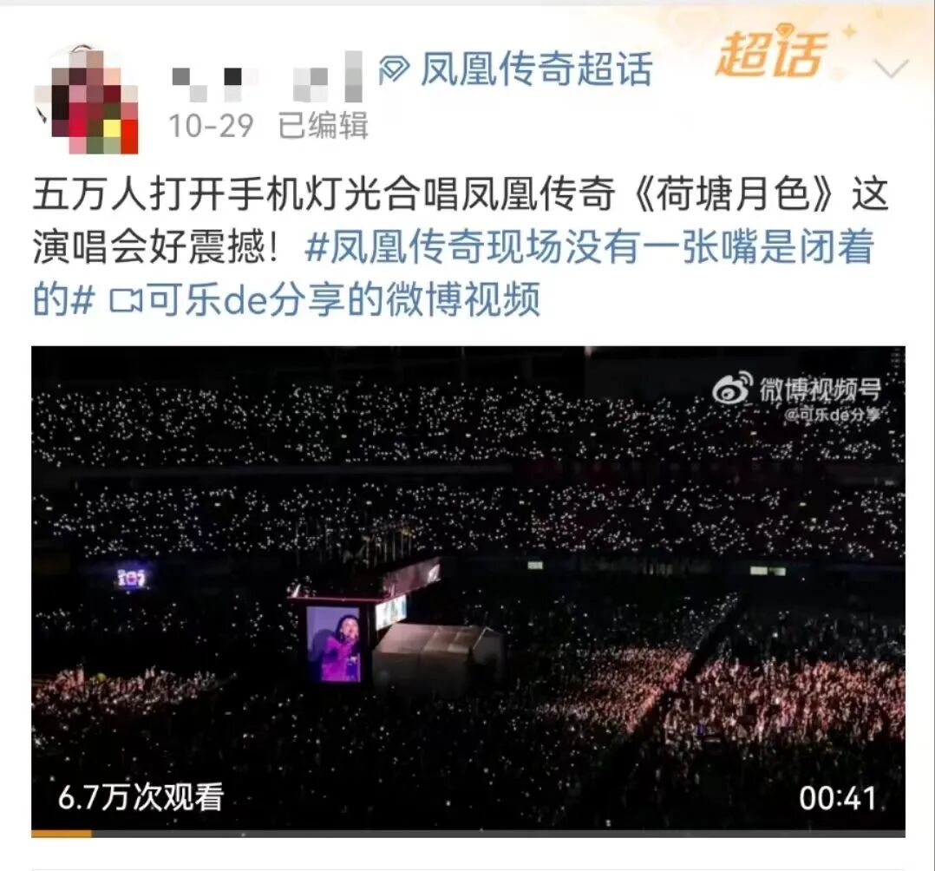
Task: Click the blurred username text
Action: tap(266, 77)
